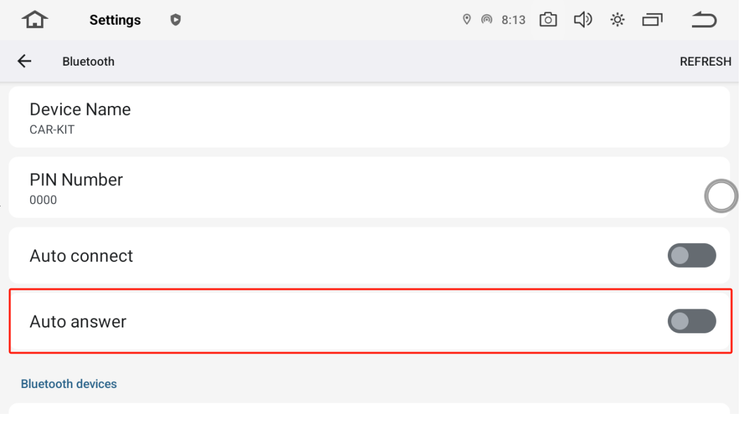Go to the home screen
742x425 pixels.
[x=34, y=20]
